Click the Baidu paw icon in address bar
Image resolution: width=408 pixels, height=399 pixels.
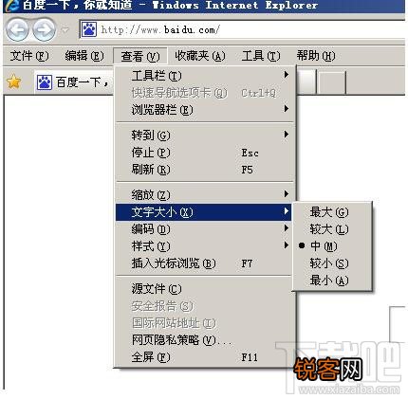(89, 30)
